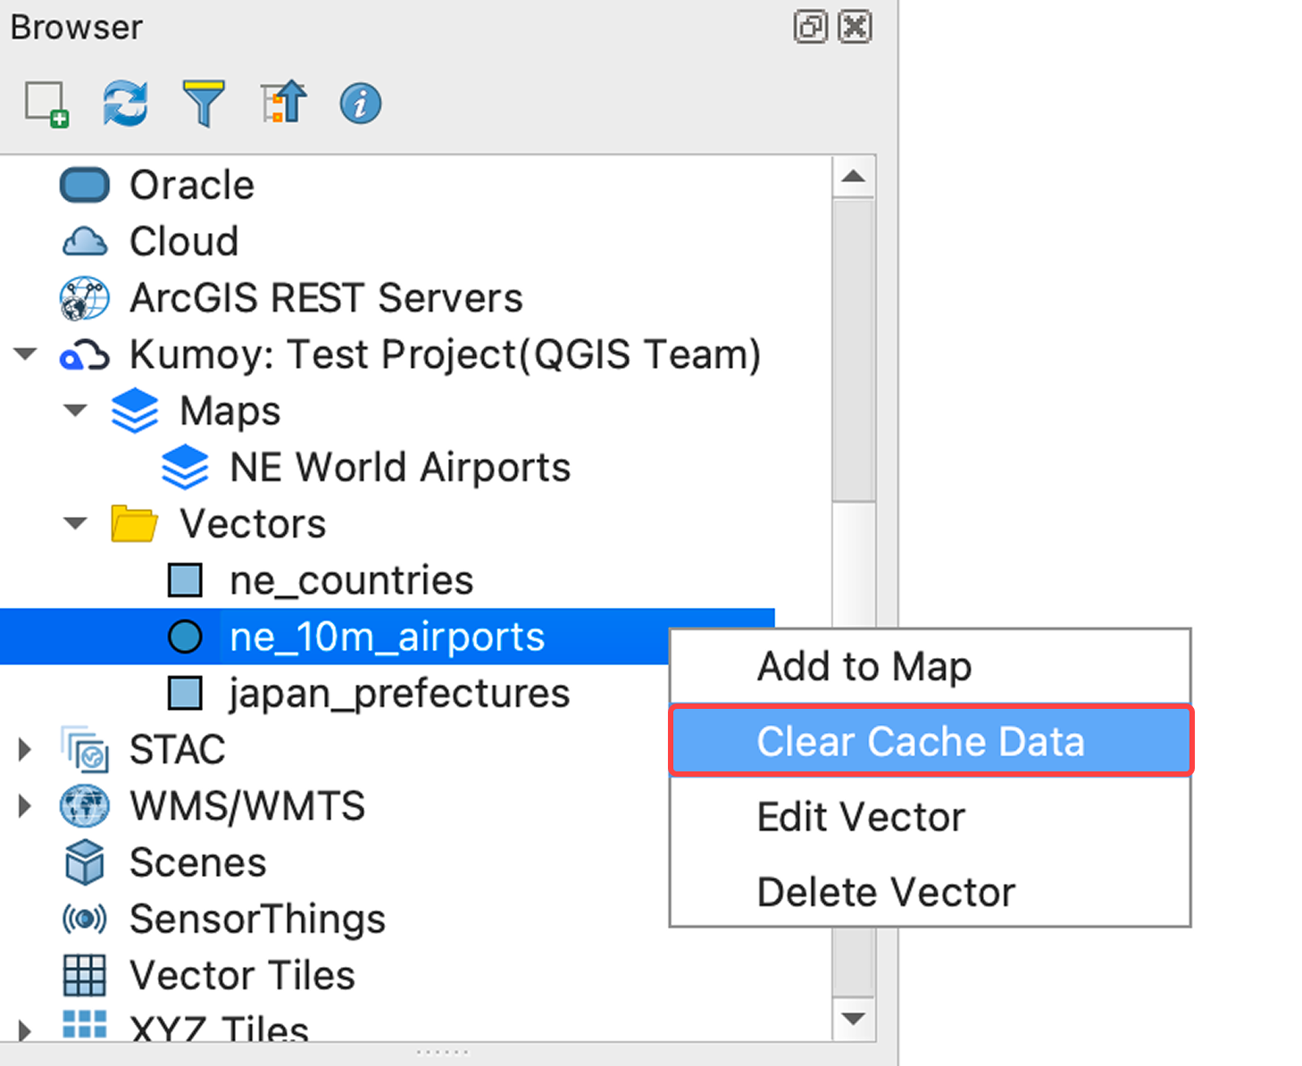Collapse the Vectors folder
Image resolution: width=1302 pixels, height=1066 pixels.
pos(76,523)
